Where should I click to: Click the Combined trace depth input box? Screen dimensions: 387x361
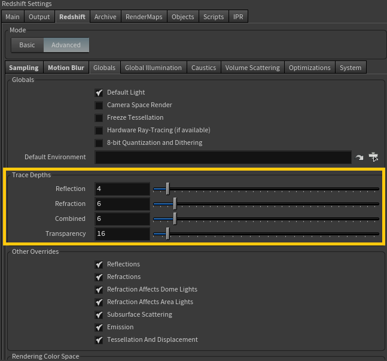[122, 219]
